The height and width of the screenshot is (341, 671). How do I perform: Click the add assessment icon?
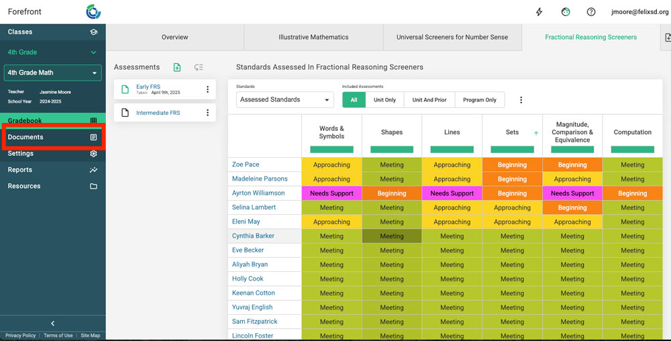click(177, 67)
